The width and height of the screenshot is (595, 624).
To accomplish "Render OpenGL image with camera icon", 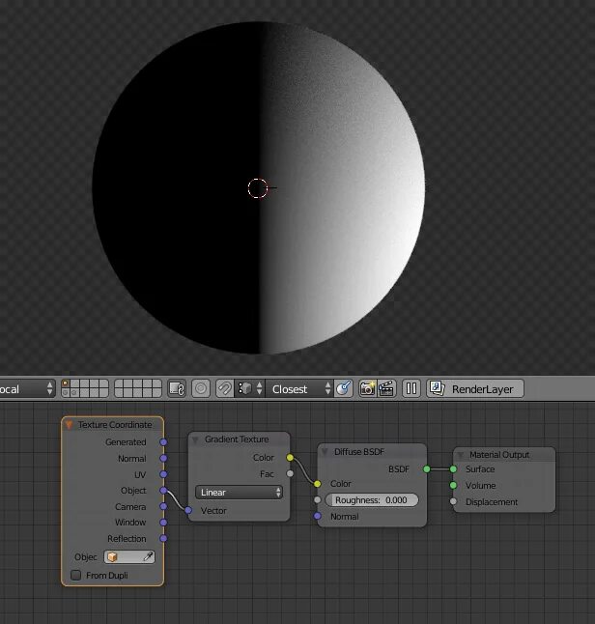I will click(x=367, y=389).
